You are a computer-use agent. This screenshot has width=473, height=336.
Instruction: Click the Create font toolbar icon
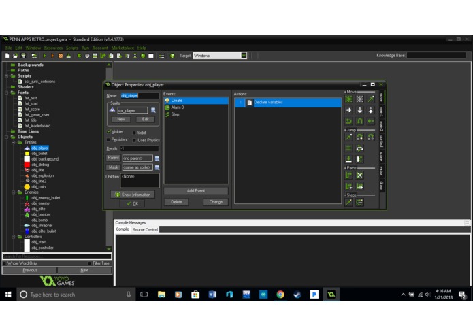pos(127,56)
